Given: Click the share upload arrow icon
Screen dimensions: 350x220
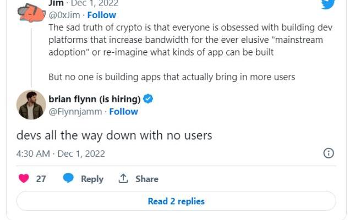Looking at the screenshot, I should click(x=123, y=179).
